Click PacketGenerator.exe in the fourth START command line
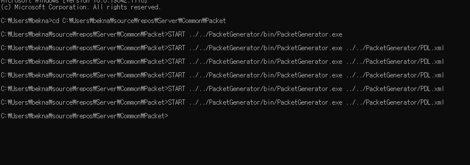The height and width of the screenshot is (165, 470). tap(310, 75)
